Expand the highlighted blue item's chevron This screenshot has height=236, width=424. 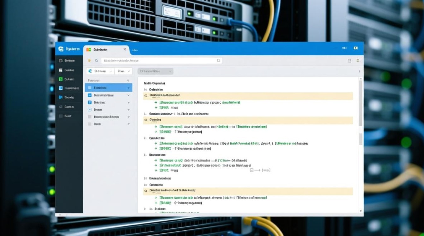[x=128, y=88]
